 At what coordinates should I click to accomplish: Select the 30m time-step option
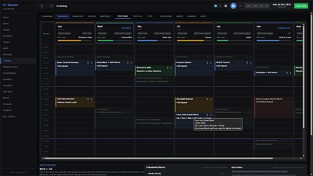click(x=255, y=6)
